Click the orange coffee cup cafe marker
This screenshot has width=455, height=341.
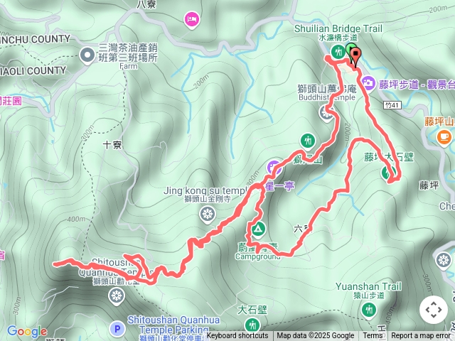tap(444, 137)
